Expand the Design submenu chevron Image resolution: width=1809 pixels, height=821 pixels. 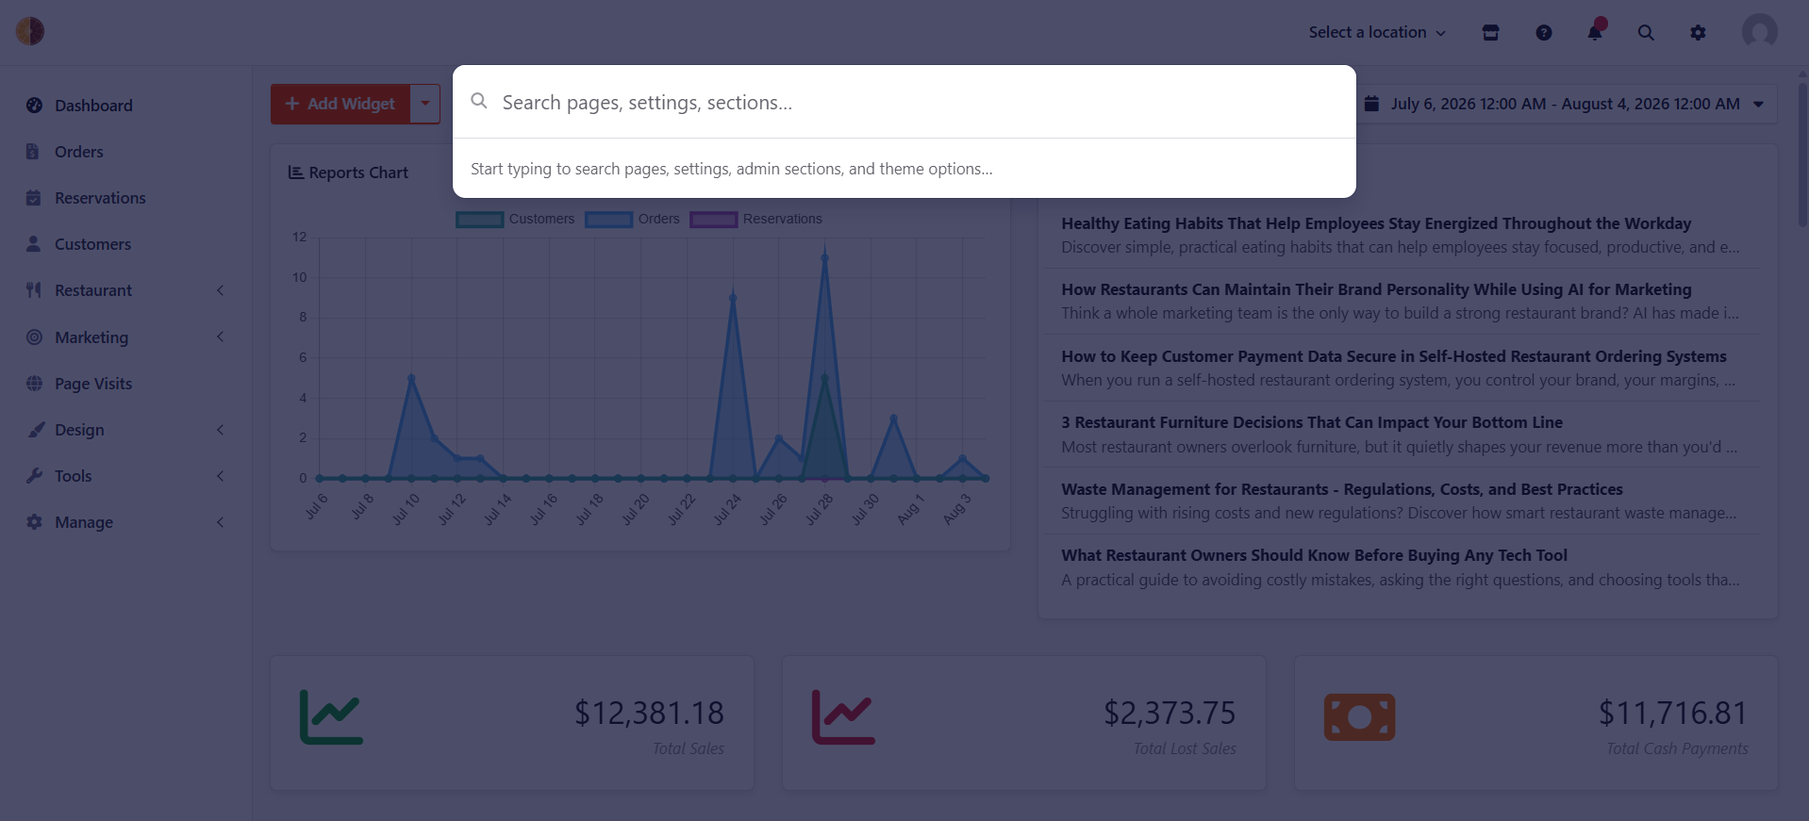click(221, 430)
